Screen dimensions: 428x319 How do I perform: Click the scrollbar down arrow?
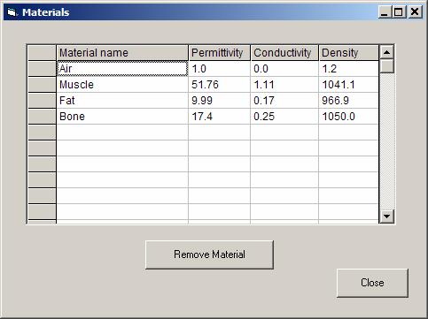coord(386,216)
